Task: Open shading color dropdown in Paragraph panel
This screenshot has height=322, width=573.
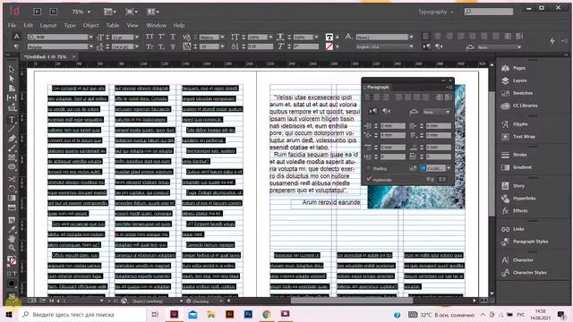Action: [449, 168]
